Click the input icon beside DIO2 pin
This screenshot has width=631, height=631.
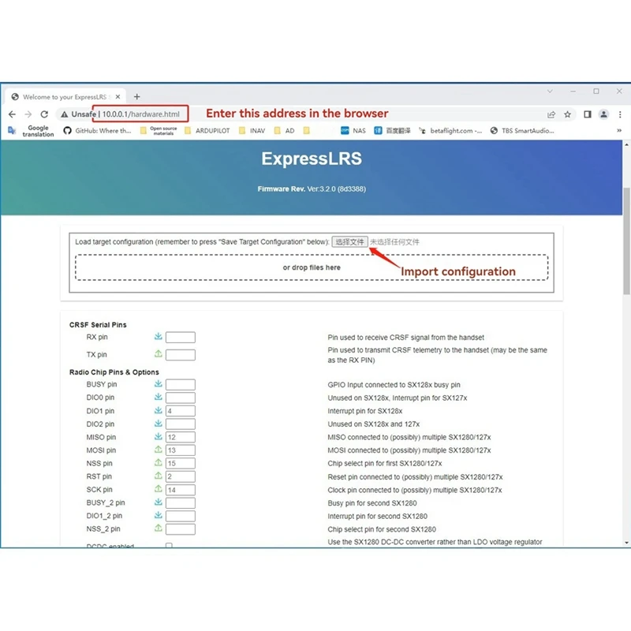(159, 424)
